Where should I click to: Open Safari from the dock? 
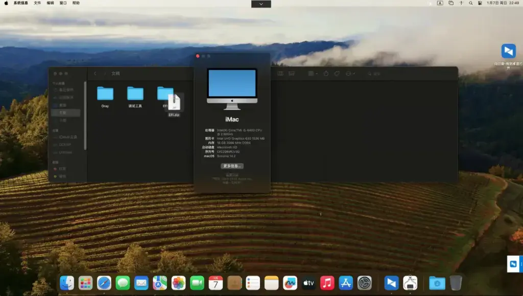coord(104,283)
